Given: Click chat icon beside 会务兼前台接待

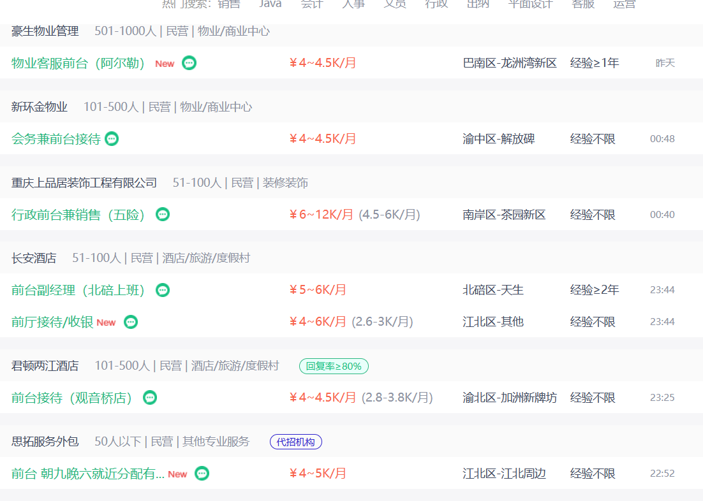Looking at the screenshot, I should pos(112,139).
